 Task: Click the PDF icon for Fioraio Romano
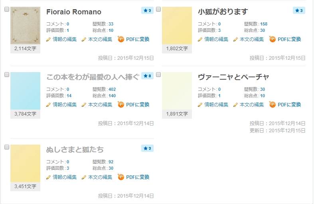[x=121, y=39]
